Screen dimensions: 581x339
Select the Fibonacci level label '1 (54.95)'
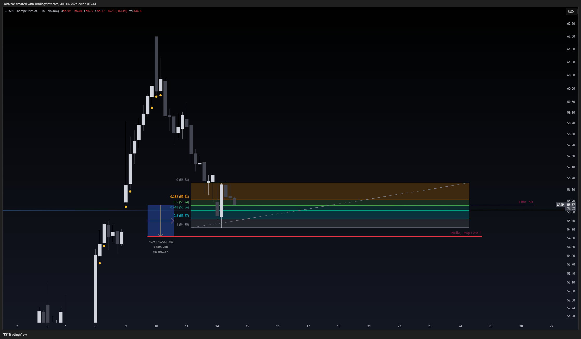coord(182,225)
